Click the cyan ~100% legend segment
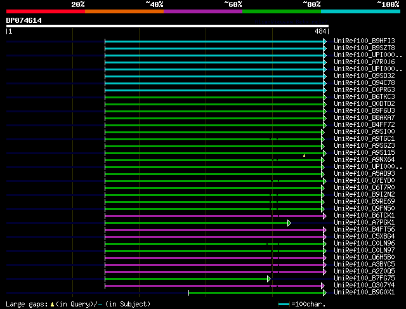Screen dimensions: 406x309 tap(360, 11)
